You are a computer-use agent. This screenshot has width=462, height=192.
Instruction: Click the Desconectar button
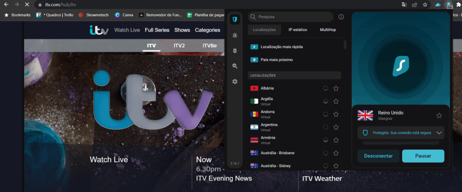tap(378, 156)
